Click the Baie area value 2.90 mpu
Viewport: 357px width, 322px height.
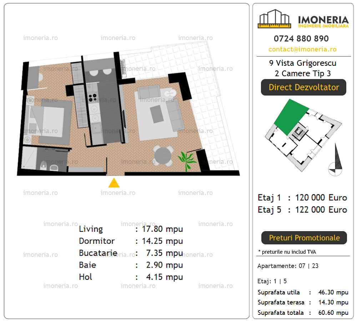pos(164,265)
